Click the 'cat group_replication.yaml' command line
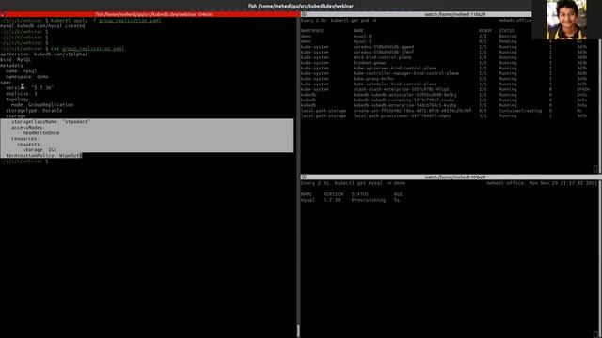Viewport: 602px width, 338px height. pyautogui.click(x=62, y=49)
